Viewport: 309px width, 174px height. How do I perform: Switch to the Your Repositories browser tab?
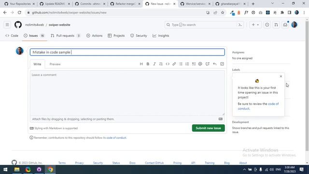(x=20, y=4)
